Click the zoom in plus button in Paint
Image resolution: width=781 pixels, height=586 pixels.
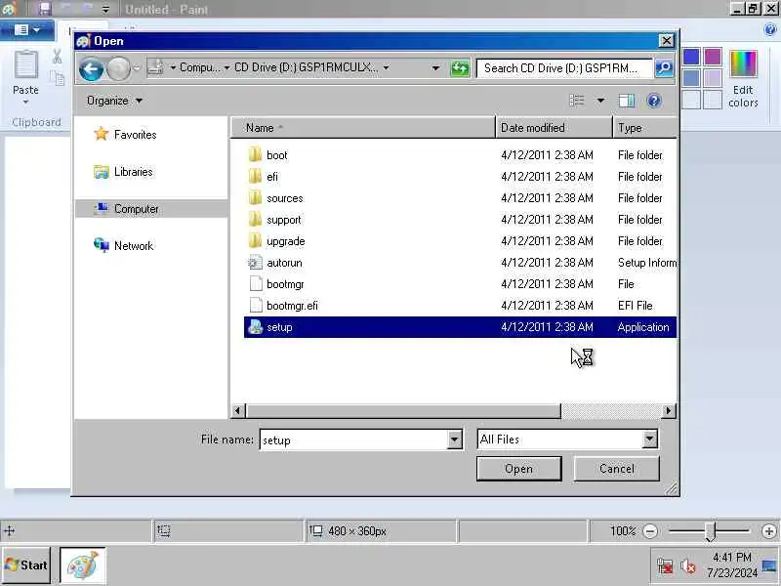(x=769, y=531)
